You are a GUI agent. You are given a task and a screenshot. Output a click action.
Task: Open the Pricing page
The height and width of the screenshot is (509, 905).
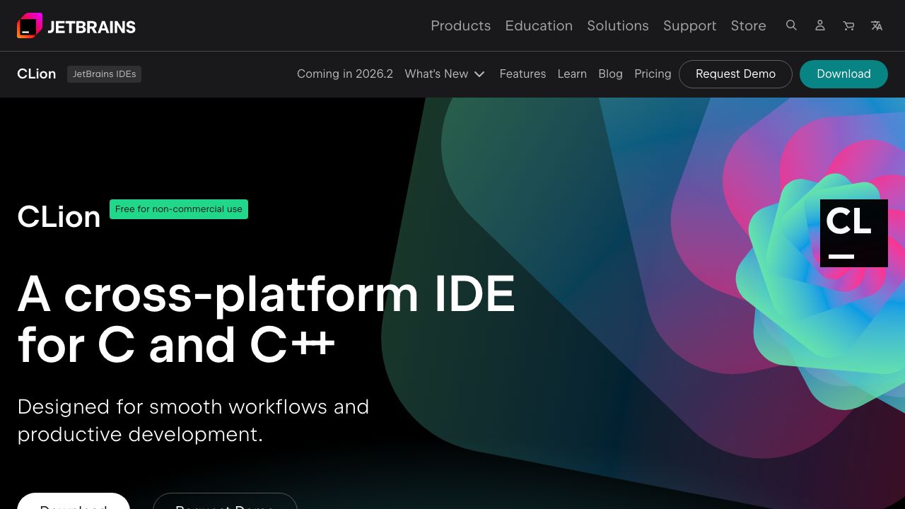coord(653,74)
